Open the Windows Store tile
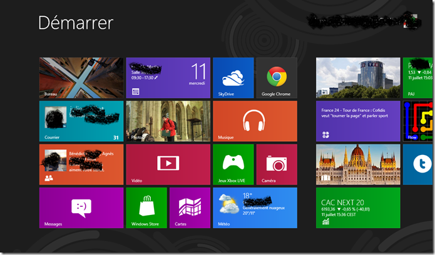 coord(146,208)
